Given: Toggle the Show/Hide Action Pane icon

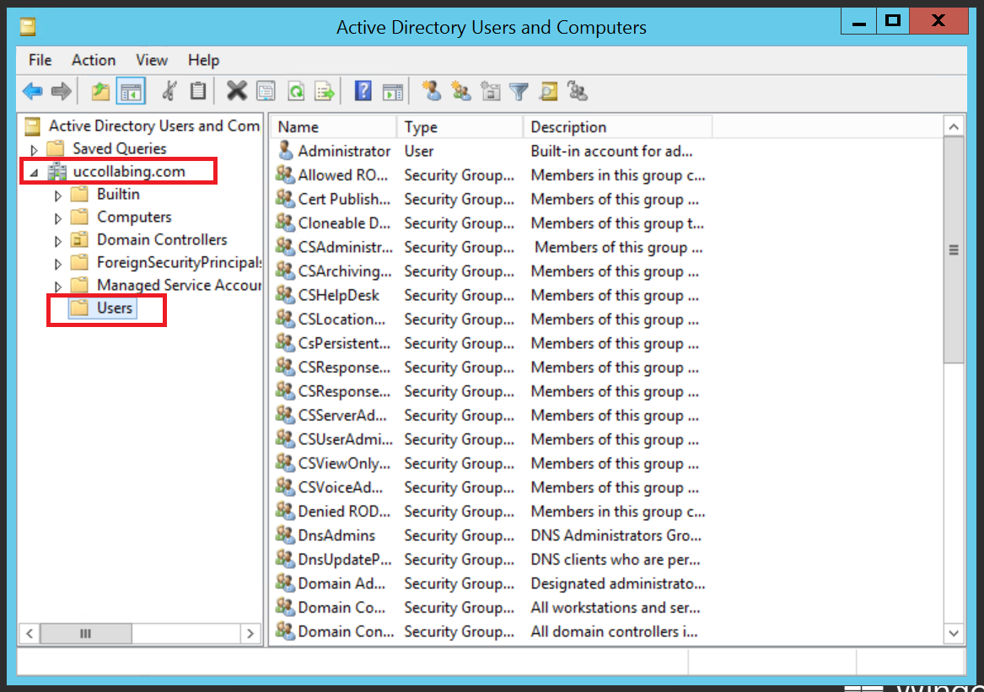Looking at the screenshot, I should coord(393,92).
